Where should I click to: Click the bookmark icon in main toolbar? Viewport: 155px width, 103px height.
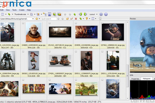pyautogui.click(x=38, y=14)
